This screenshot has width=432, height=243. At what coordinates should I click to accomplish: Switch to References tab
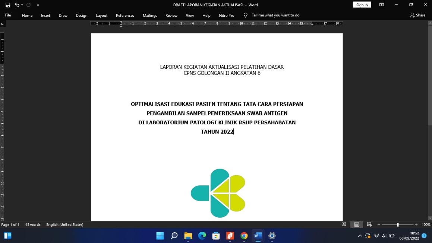[125, 15]
